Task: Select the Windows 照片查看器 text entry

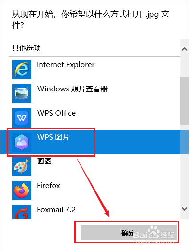Action: click(72, 89)
